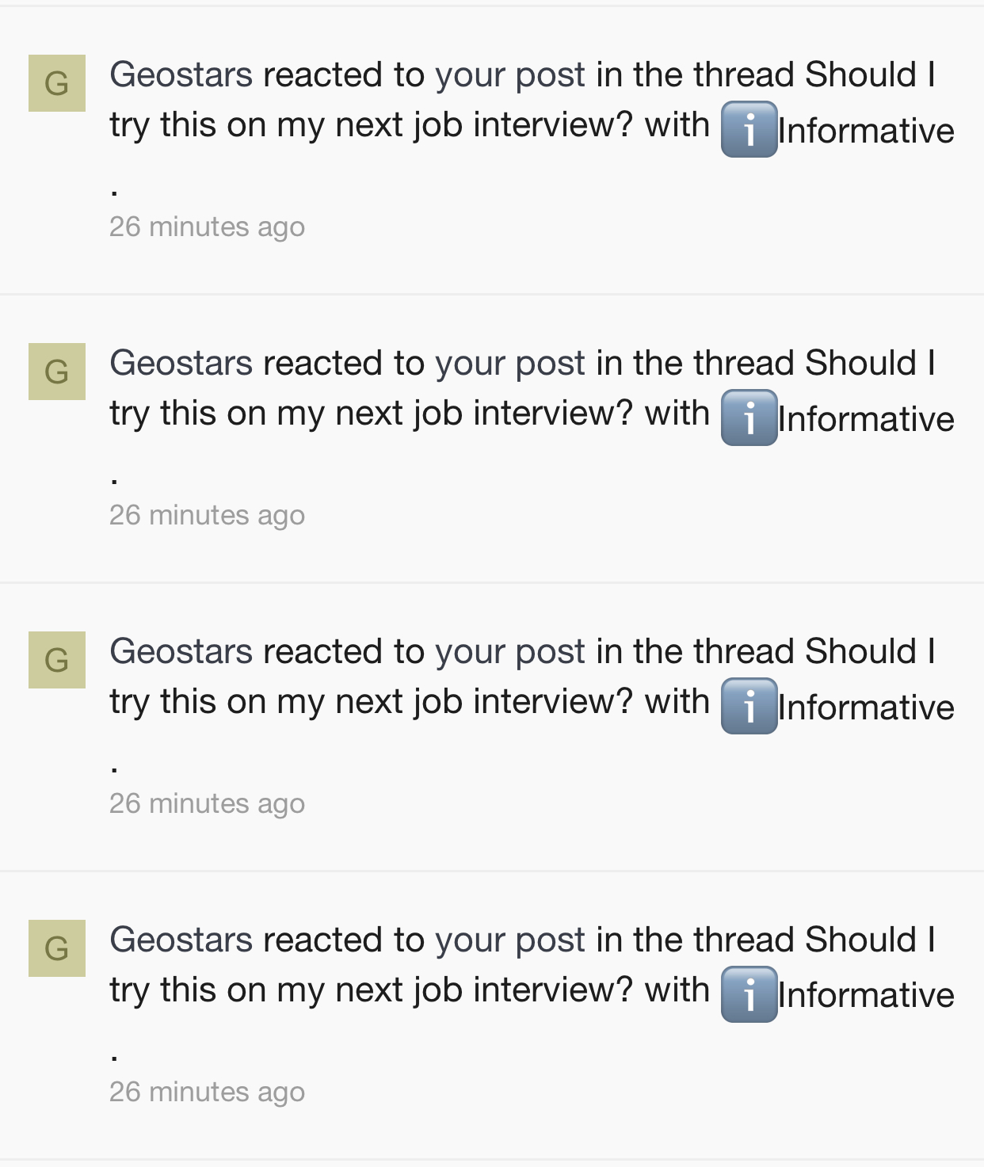Click the Informative reaction icon in the third notification

[x=749, y=706]
